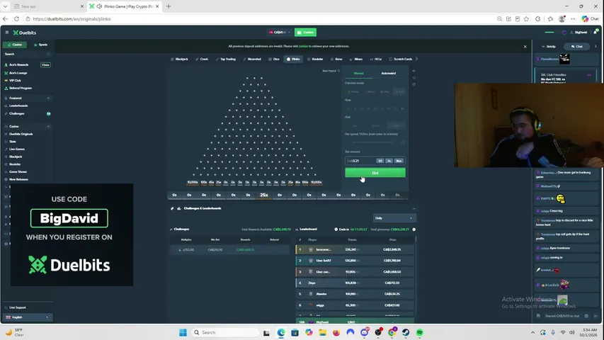604x340 pixels.
Task: Open CA$ balance currency dropdown
Action: tap(279, 33)
